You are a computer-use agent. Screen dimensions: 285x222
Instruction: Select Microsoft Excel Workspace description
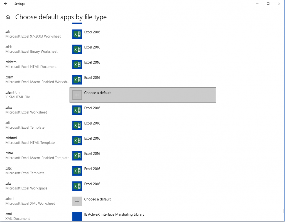[x=26, y=188]
